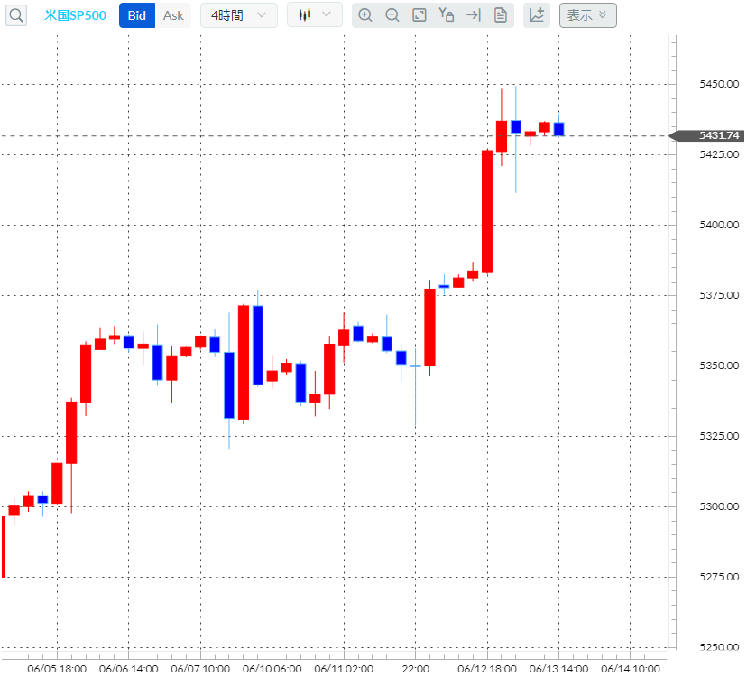
Task: Click the symbol search magnifier icon
Action: click(x=15, y=14)
